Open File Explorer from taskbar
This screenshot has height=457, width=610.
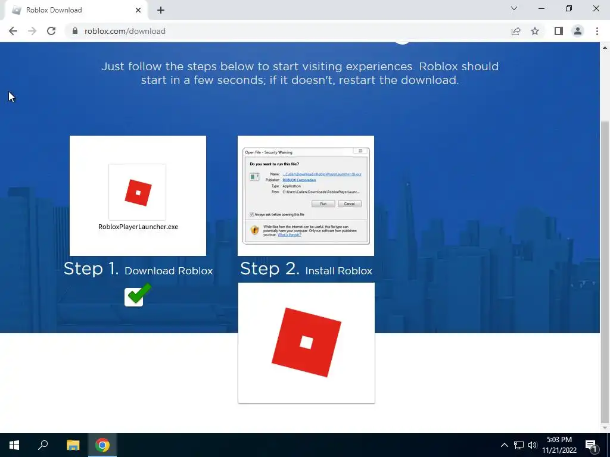coord(73,445)
